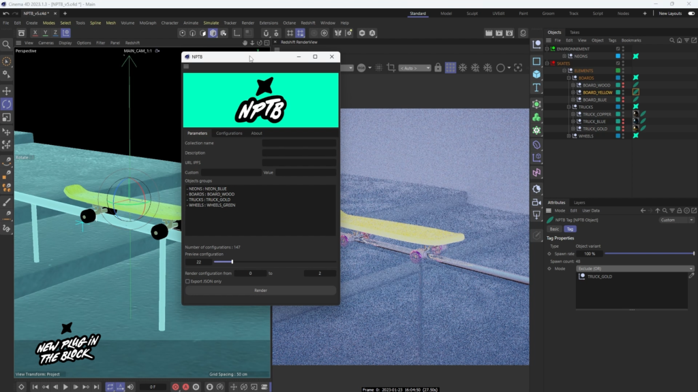Toggle Y axis lock
The width and height of the screenshot is (698, 392).
(45, 33)
